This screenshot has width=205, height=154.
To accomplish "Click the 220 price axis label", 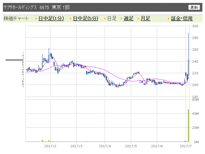I will 195,73.
